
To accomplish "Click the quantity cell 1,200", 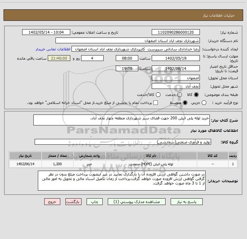I will pyautogui.click(x=57, y=164).
